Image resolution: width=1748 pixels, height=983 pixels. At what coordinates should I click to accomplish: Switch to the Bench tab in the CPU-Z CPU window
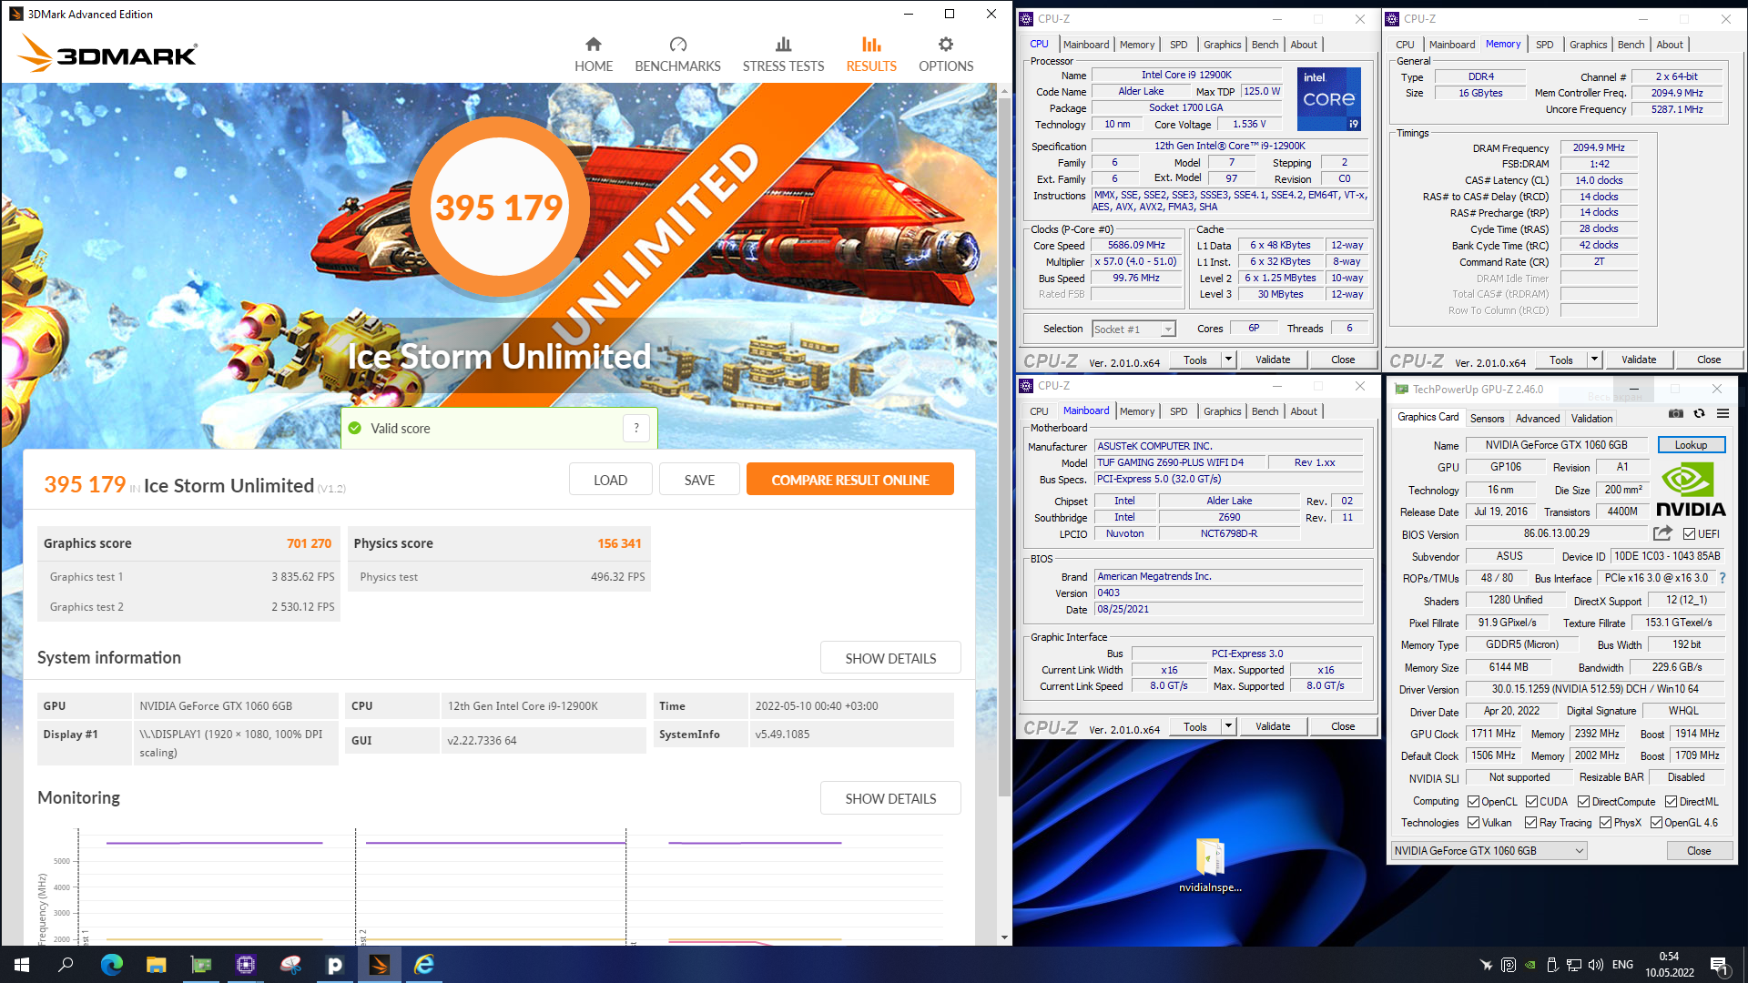pos(1265,45)
